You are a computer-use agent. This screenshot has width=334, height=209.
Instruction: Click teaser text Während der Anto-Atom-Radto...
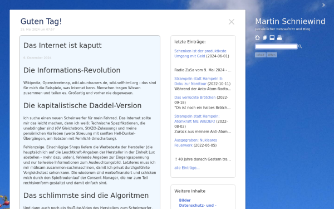click(x=203, y=89)
